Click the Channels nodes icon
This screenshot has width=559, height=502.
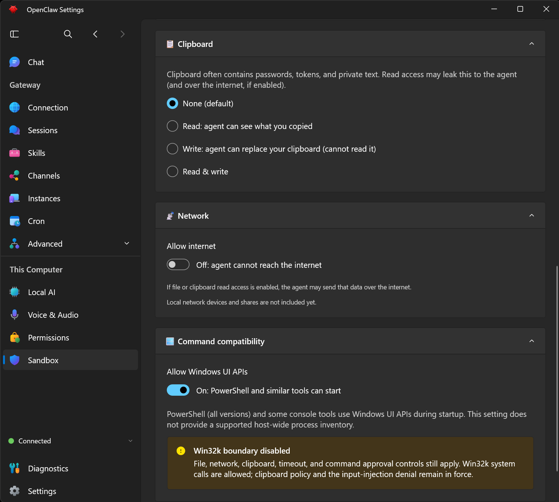15,176
